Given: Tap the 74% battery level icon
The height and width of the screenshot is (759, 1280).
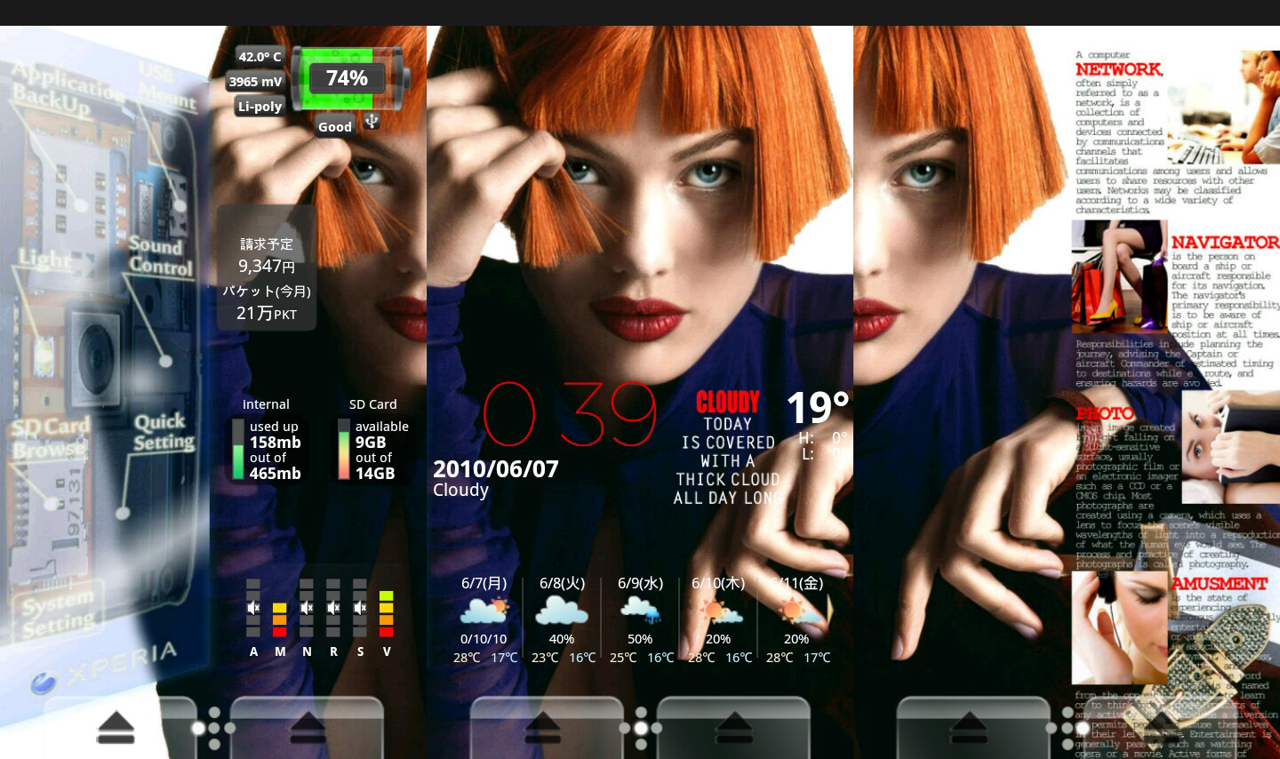Looking at the screenshot, I should coord(349,78).
